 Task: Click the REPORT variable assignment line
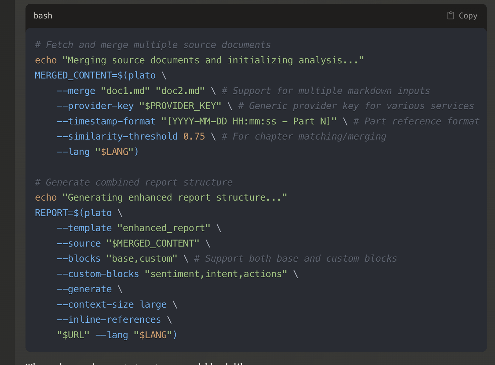click(73, 213)
